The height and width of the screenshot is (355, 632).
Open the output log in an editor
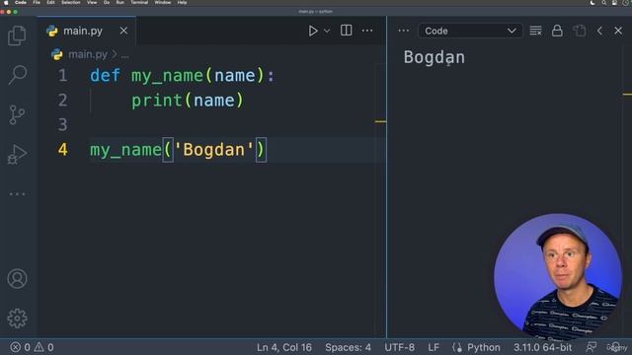580,31
